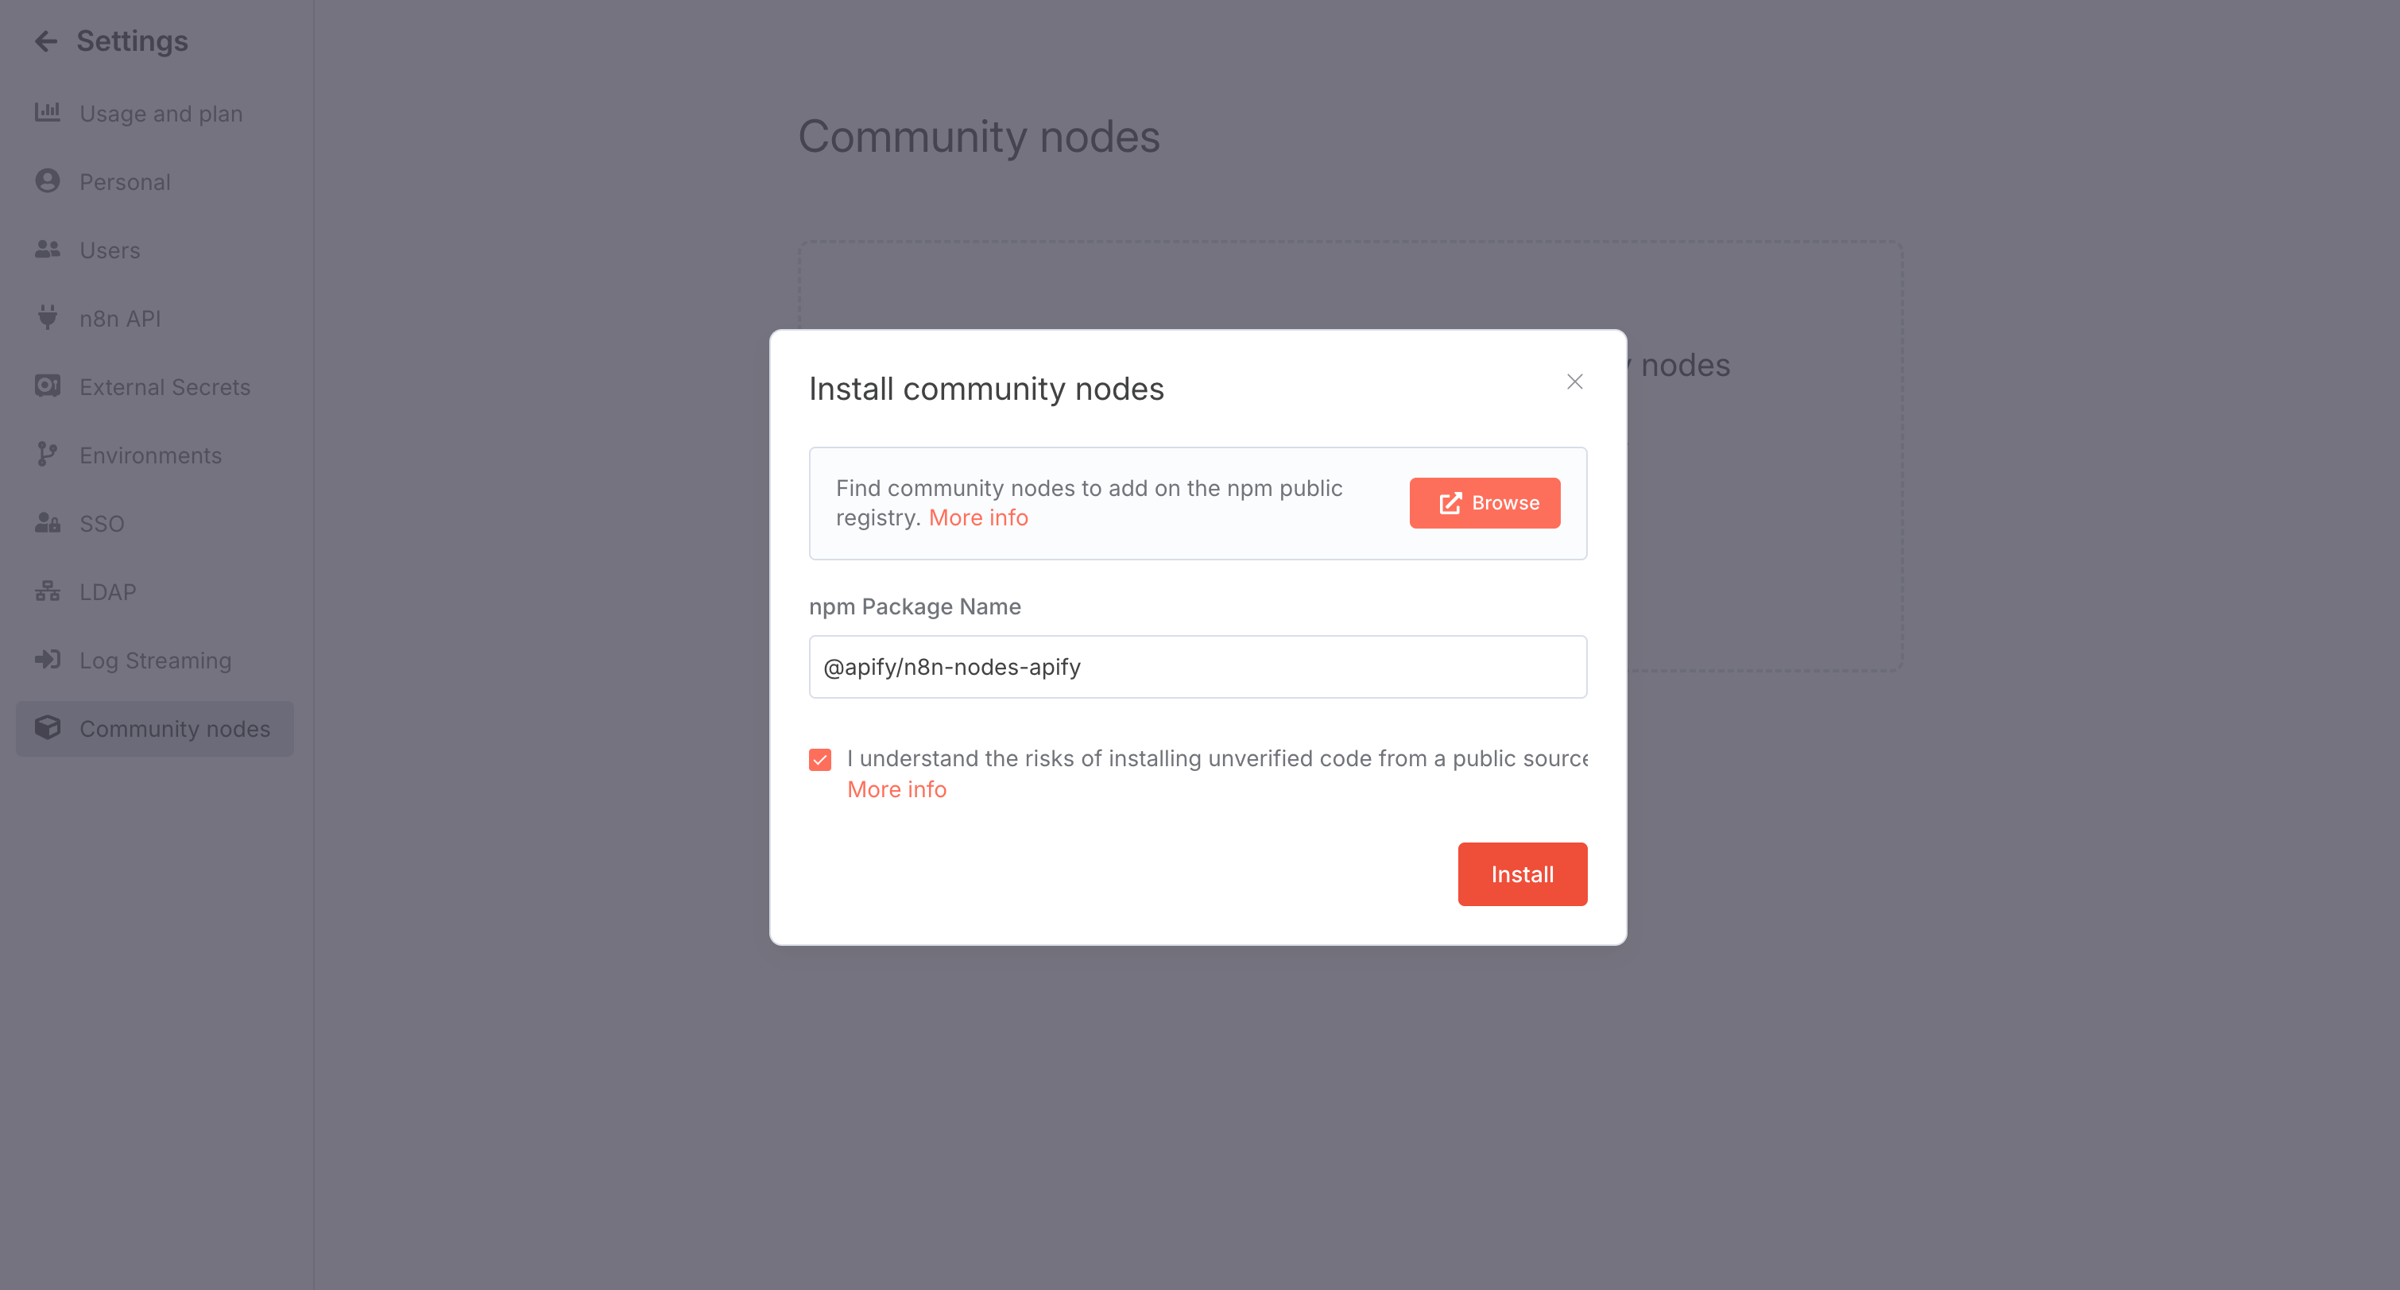Uncheck the unverified code risk acknowledgment

pyautogui.click(x=820, y=759)
